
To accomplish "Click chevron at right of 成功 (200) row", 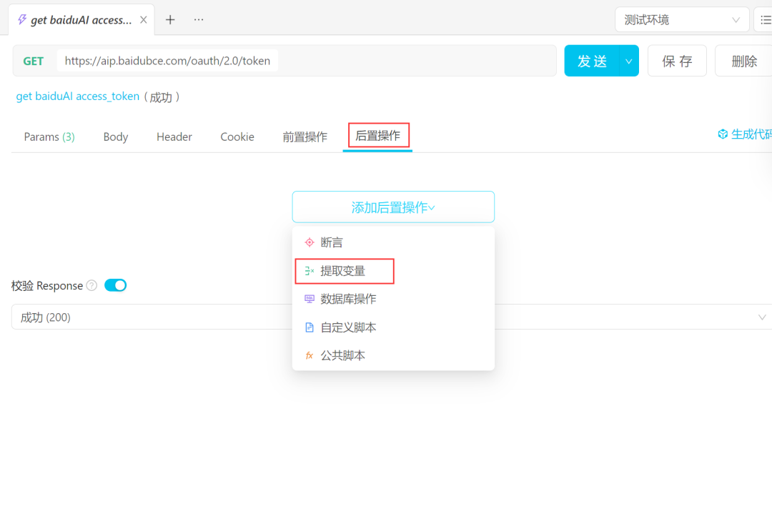I will click(762, 317).
